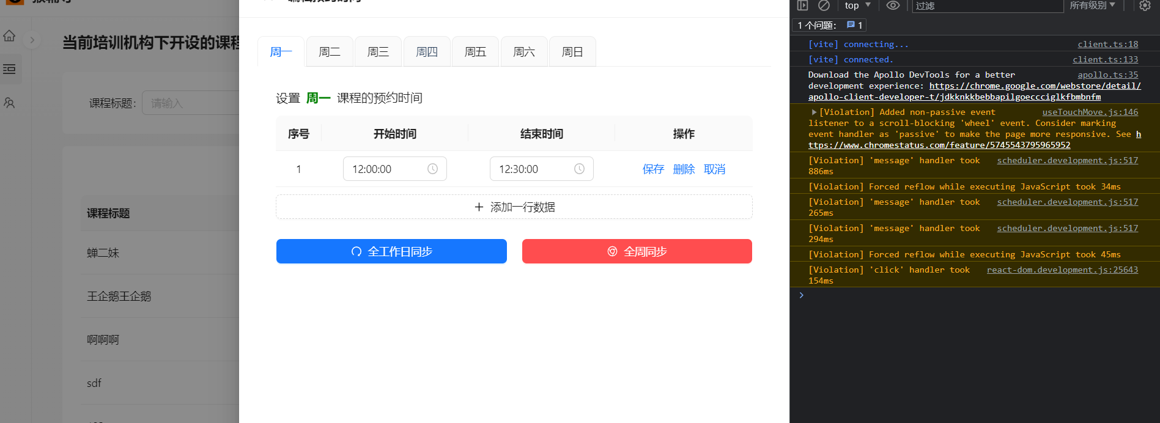Open the client.ts:18 source link
The height and width of the screenshot is (423, 1160).
tap(1108, 44)
